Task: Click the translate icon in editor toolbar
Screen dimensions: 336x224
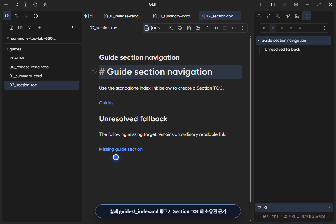Action: click(x=171, y=28)
